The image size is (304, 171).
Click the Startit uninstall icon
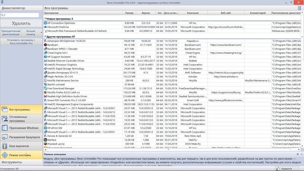click(46, 85)
